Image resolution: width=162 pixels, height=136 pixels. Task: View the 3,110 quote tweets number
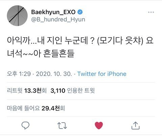tap(58, 91)
